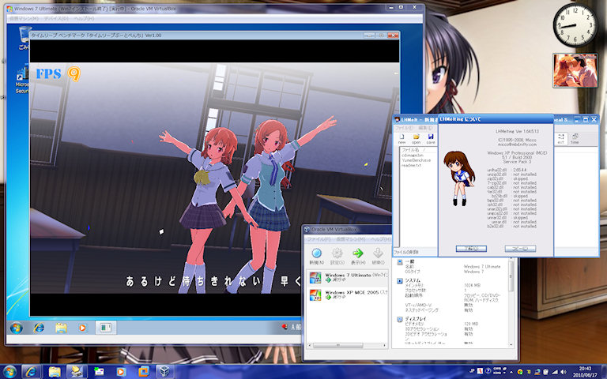The height and width of the screenshot is (379, 607).
Task: Open VirtualBox Settings gear icon
Action: pos(337,253)
